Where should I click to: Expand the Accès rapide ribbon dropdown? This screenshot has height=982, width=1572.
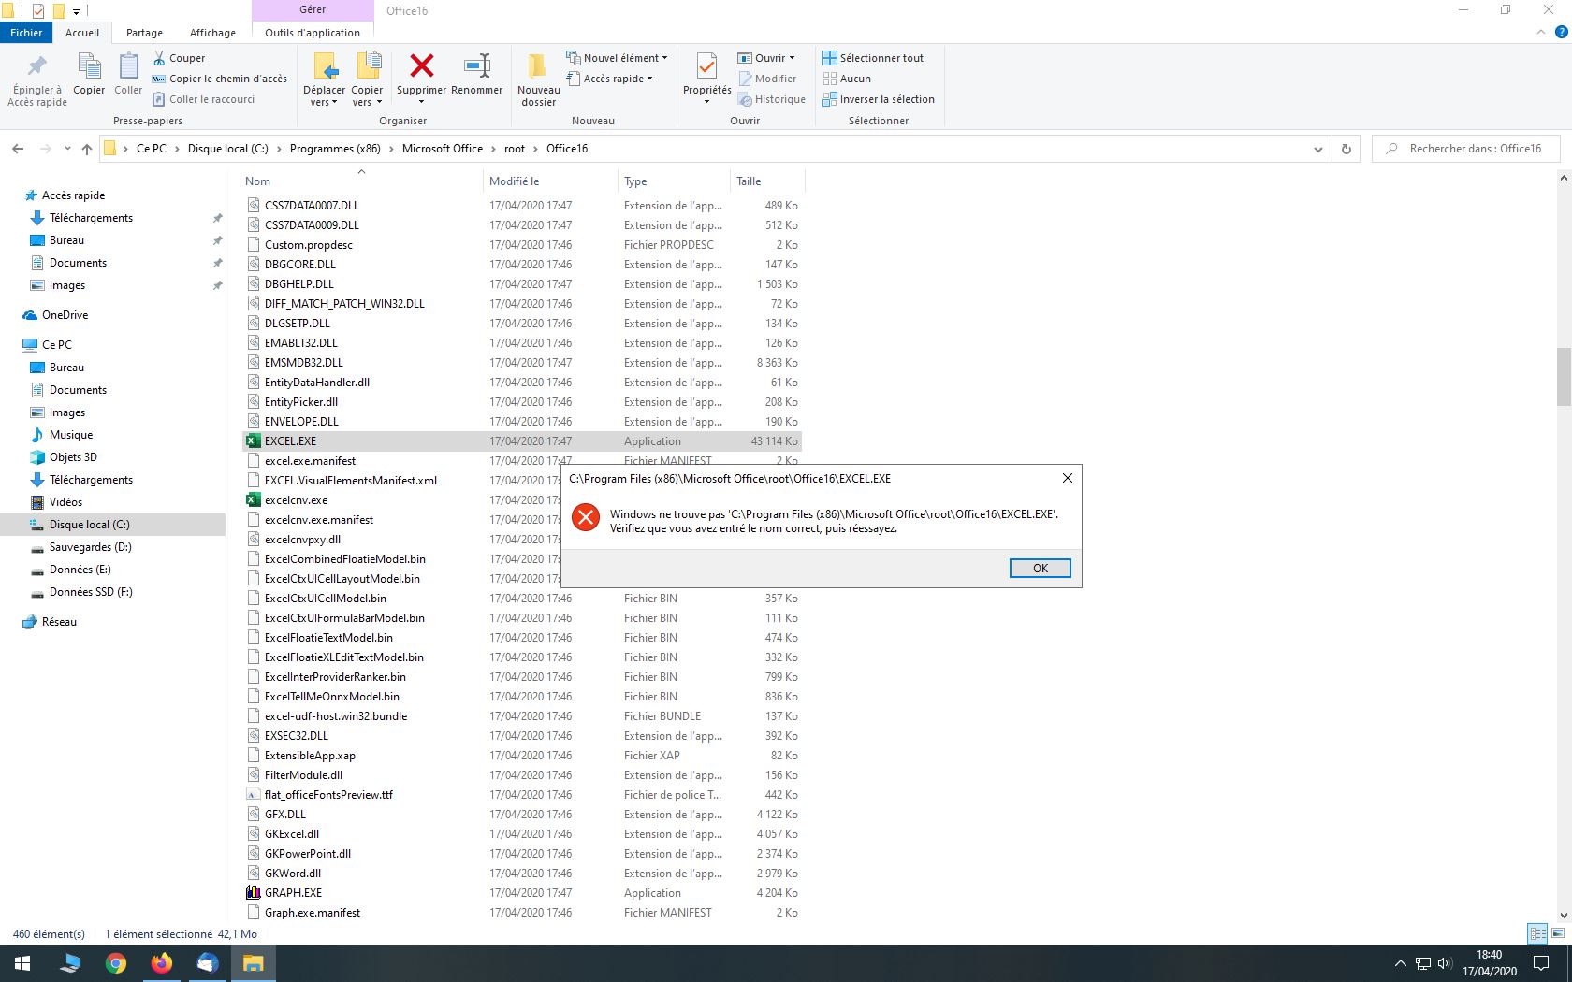tap(609, 79)
